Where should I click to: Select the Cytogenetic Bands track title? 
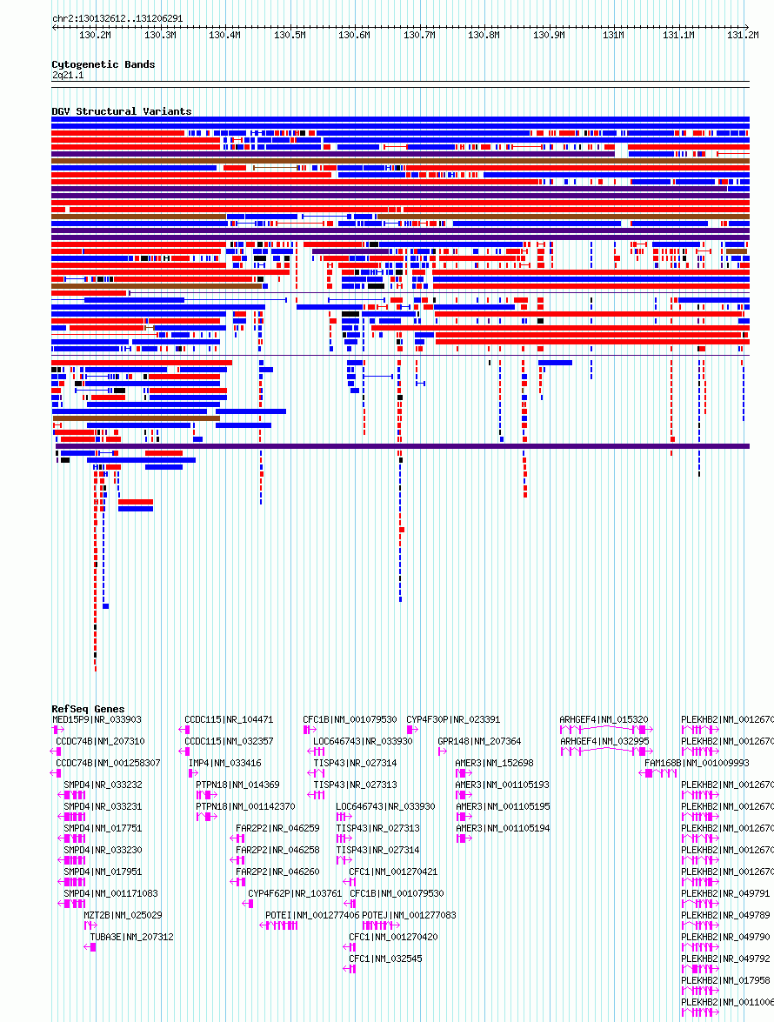point(103,63)
